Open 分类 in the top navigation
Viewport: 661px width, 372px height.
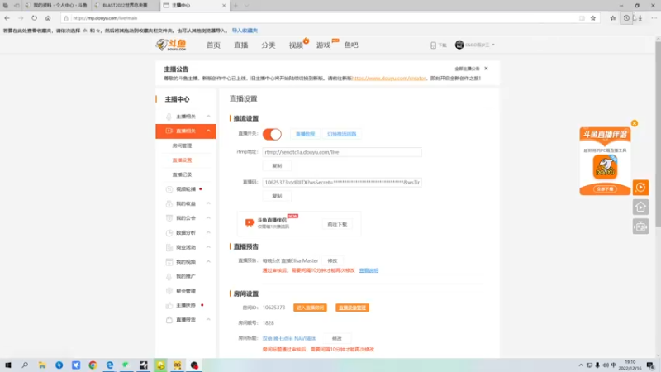[x=268, y=45]
